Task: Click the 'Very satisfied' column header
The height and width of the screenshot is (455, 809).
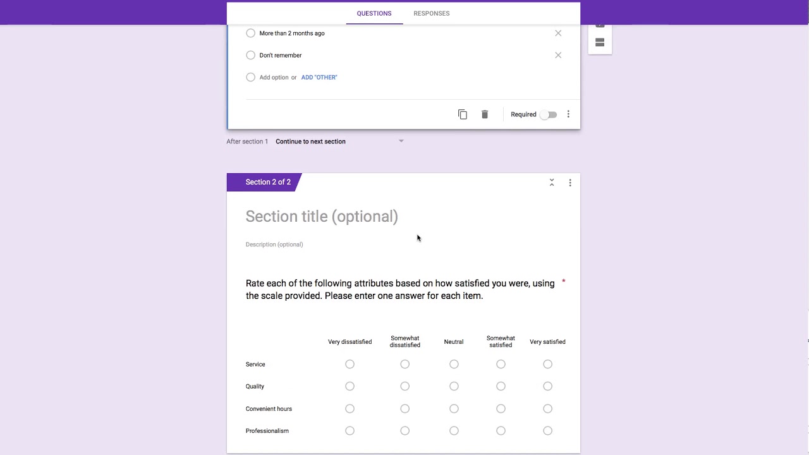Action: coord(547,342)
